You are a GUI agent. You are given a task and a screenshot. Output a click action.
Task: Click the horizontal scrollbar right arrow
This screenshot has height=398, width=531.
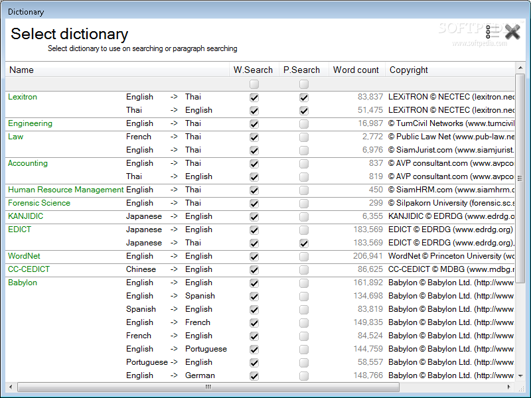[x=509, y=387]
